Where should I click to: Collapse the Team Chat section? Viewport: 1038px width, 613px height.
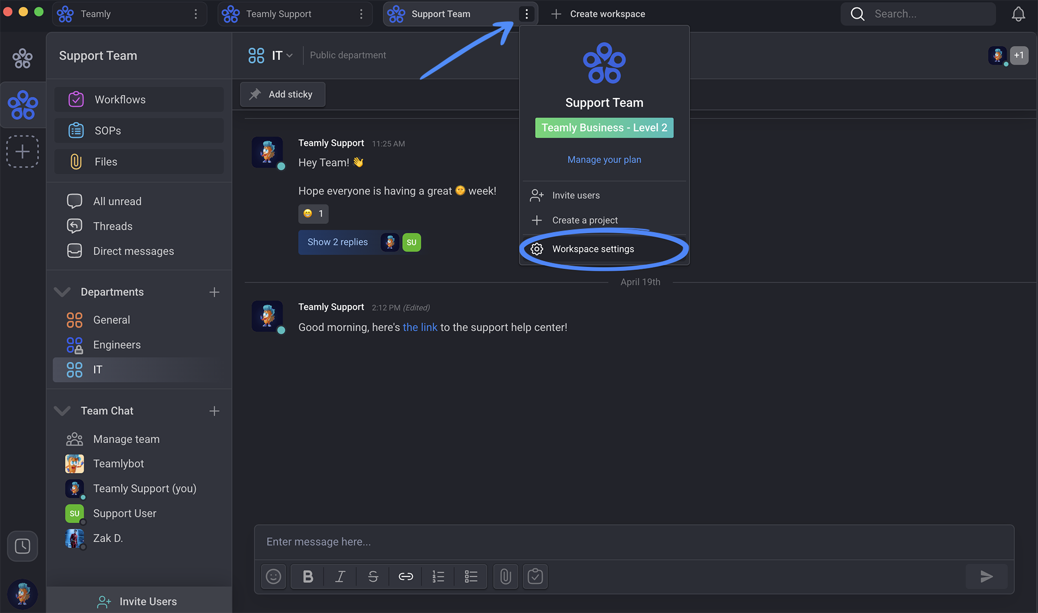pyautogui.click(x=63, y=411)
